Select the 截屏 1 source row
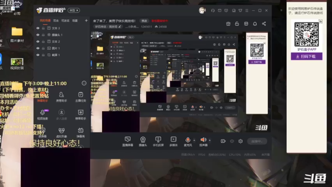 [x=61, y=55]
